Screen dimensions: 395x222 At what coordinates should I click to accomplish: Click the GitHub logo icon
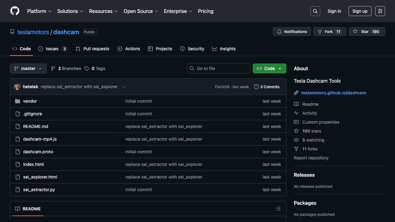(x=15, y=11)
